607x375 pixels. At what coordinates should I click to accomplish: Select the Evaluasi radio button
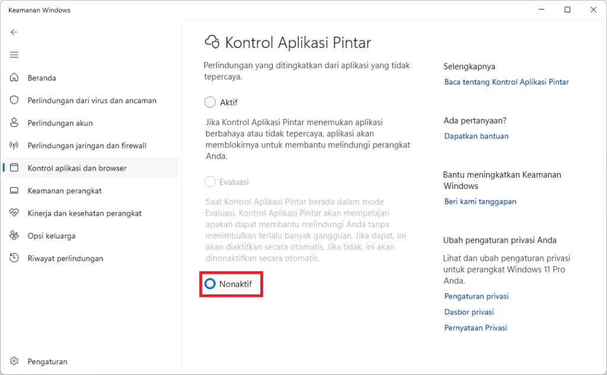[210, 181]
